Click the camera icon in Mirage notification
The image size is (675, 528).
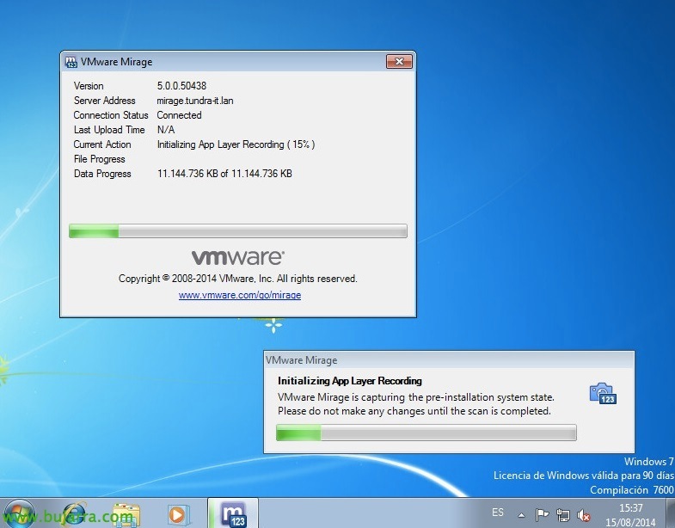point(603,393)
